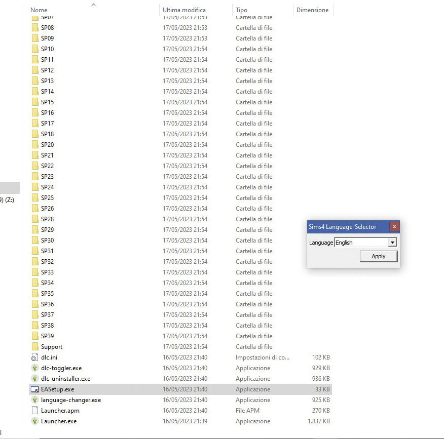Click the English language combo field

coord(360,243)
